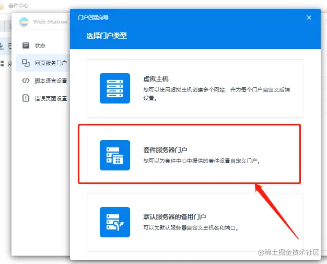Click the 套件服务器门户 icon

115,155
